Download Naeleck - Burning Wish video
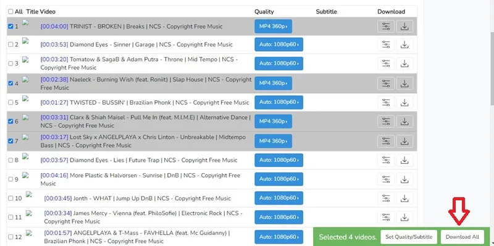 tap(404, 83)
